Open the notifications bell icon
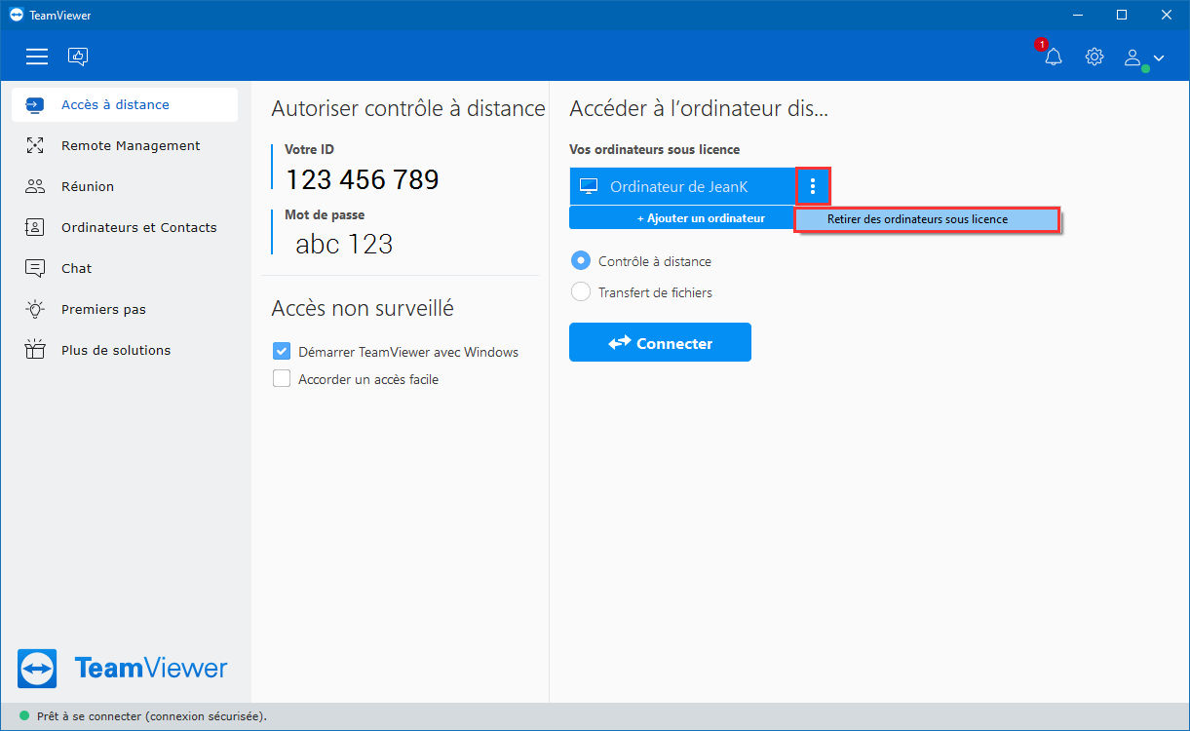Screen dimensions: 1190x731 (1053, 57)
